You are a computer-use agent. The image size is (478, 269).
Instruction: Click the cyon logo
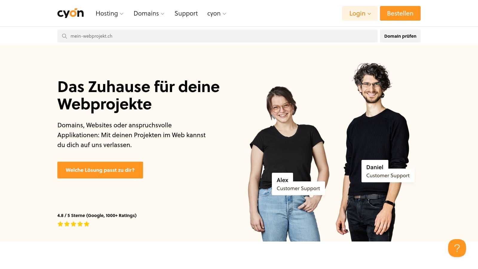[x=71, y=13]
